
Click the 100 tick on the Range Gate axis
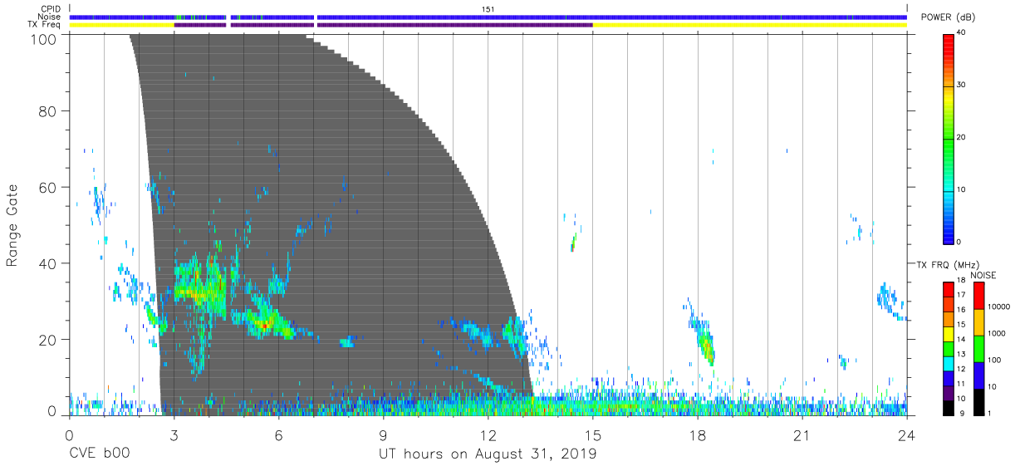coord(46,38)
